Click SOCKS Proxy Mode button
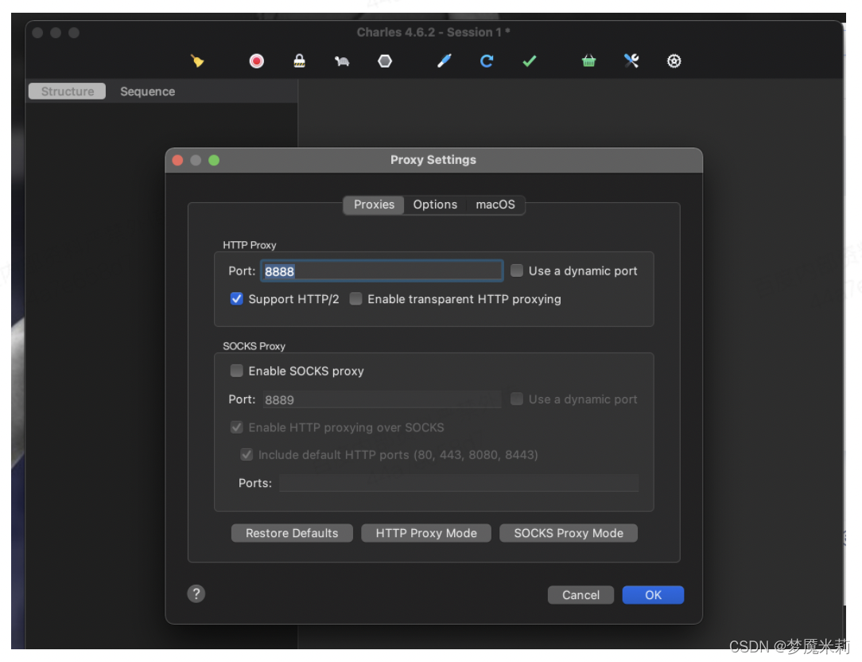The height and width of the screenshot is (662, 862). pos(569,533)
